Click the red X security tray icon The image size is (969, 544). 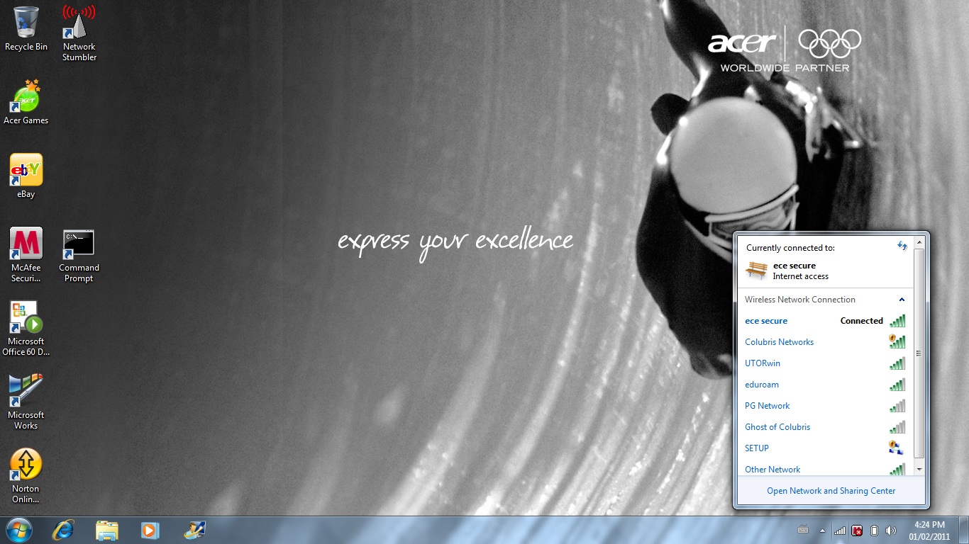click(857, 530)
